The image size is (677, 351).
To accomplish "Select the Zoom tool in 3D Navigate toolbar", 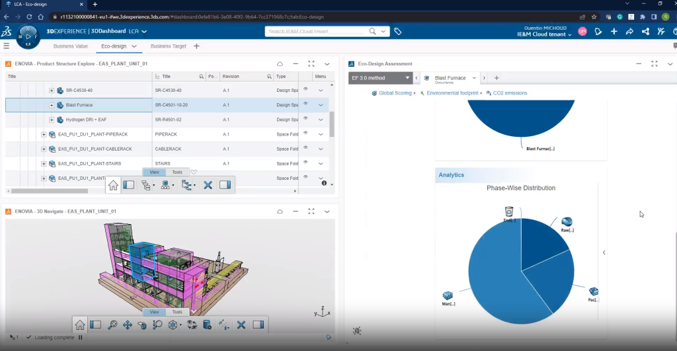I will pyautogui.click(x=157, y=325).
